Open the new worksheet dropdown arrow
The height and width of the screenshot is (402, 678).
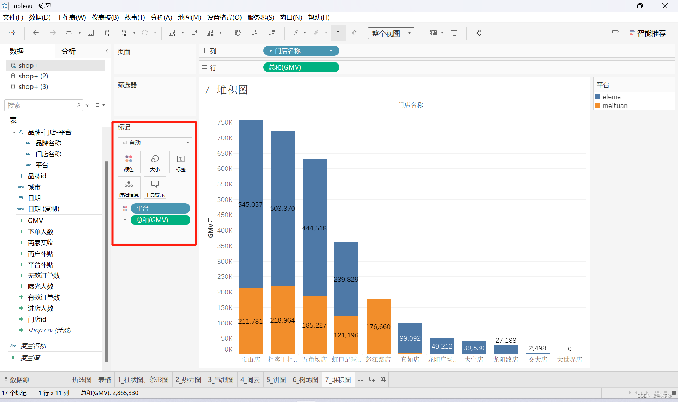[x=183, y=33]
